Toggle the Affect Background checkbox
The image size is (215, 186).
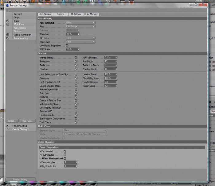coord(65,158)
